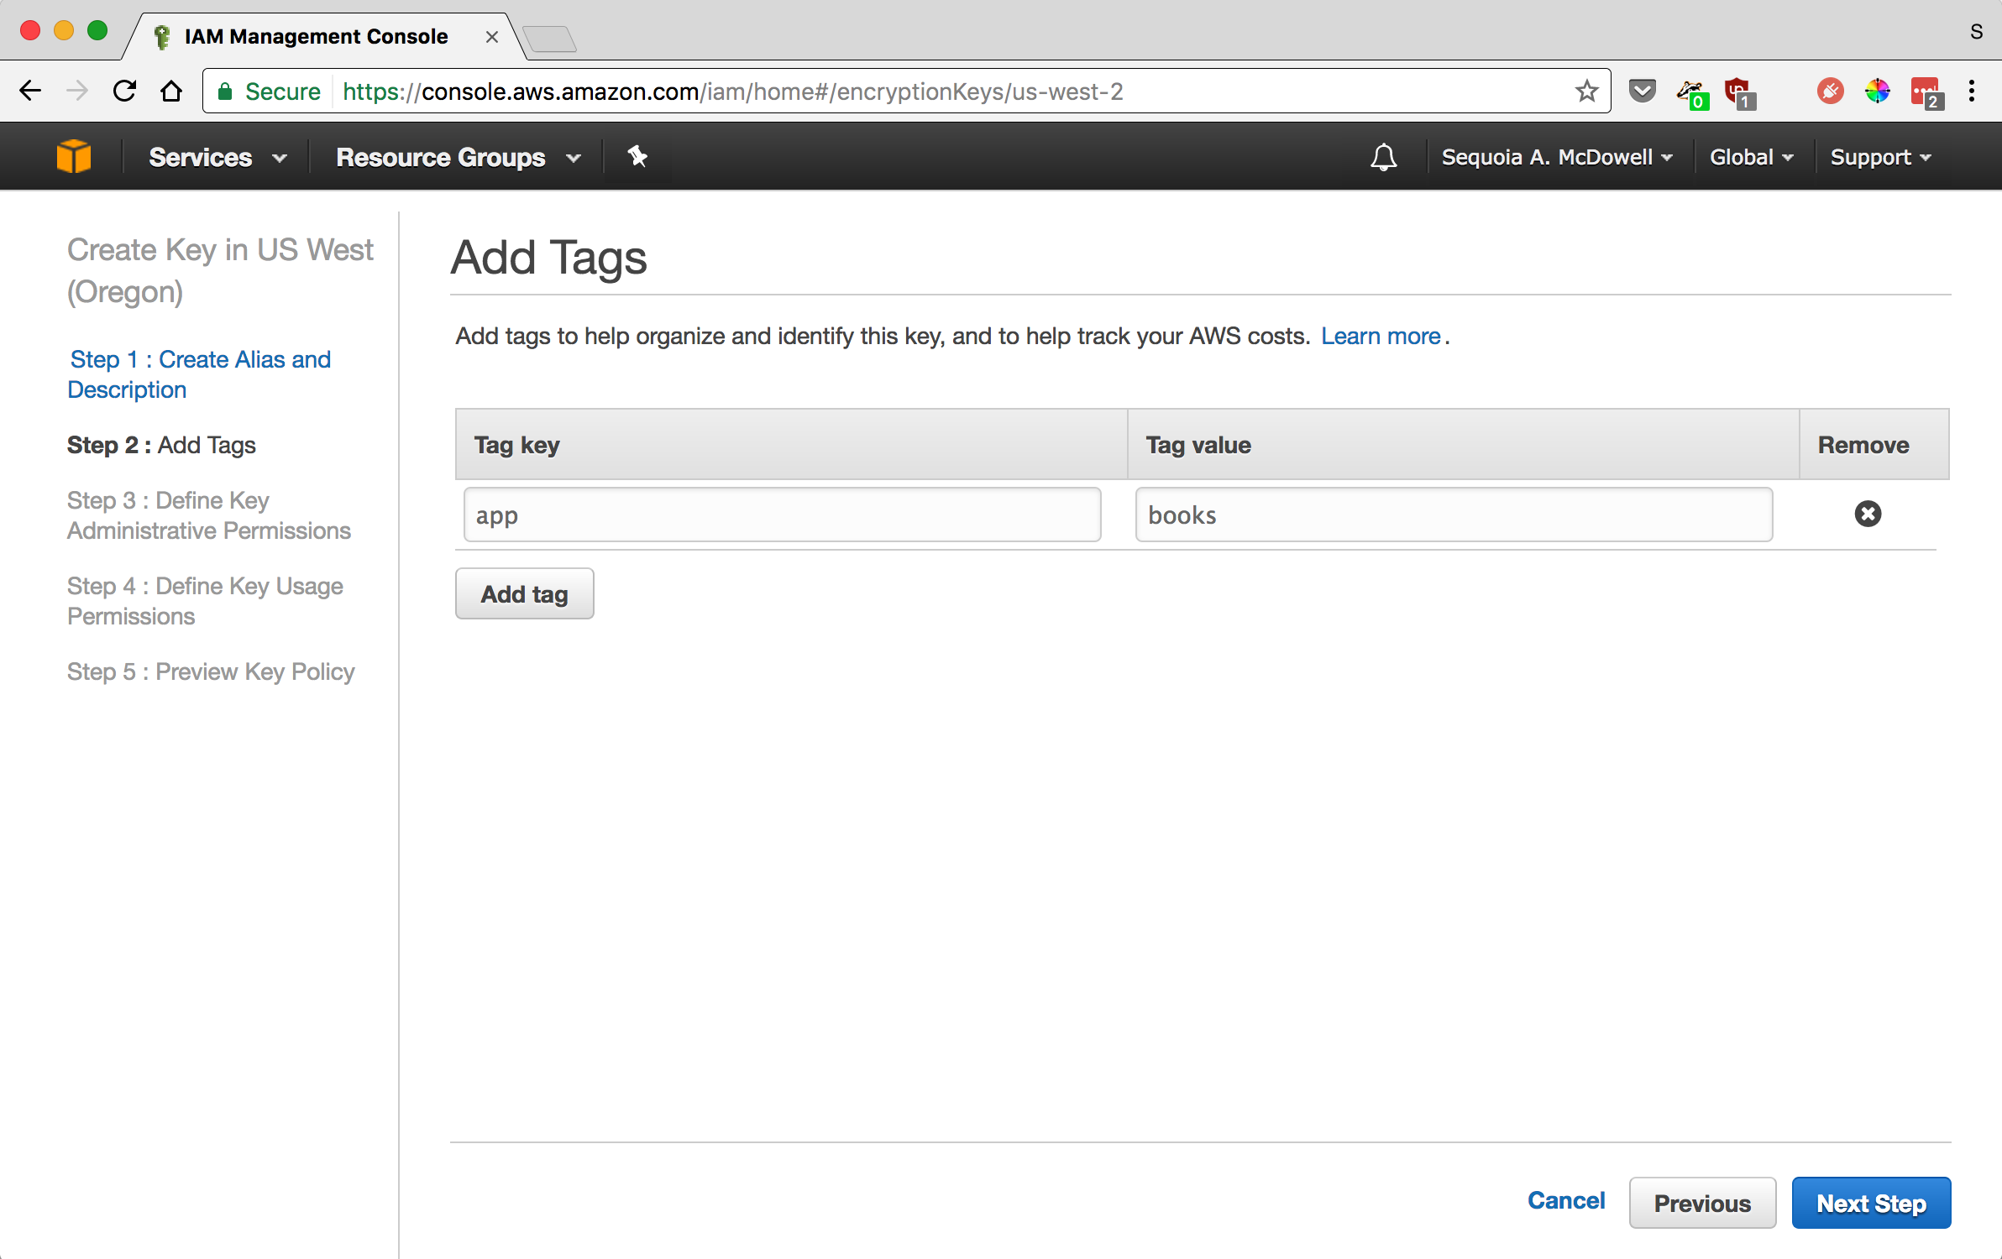Open a new browser tab

(x=550, y=39)
